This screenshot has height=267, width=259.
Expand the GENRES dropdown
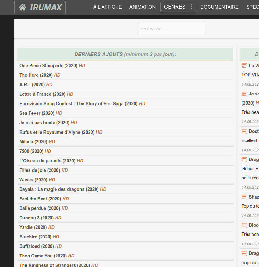point(178,7)
